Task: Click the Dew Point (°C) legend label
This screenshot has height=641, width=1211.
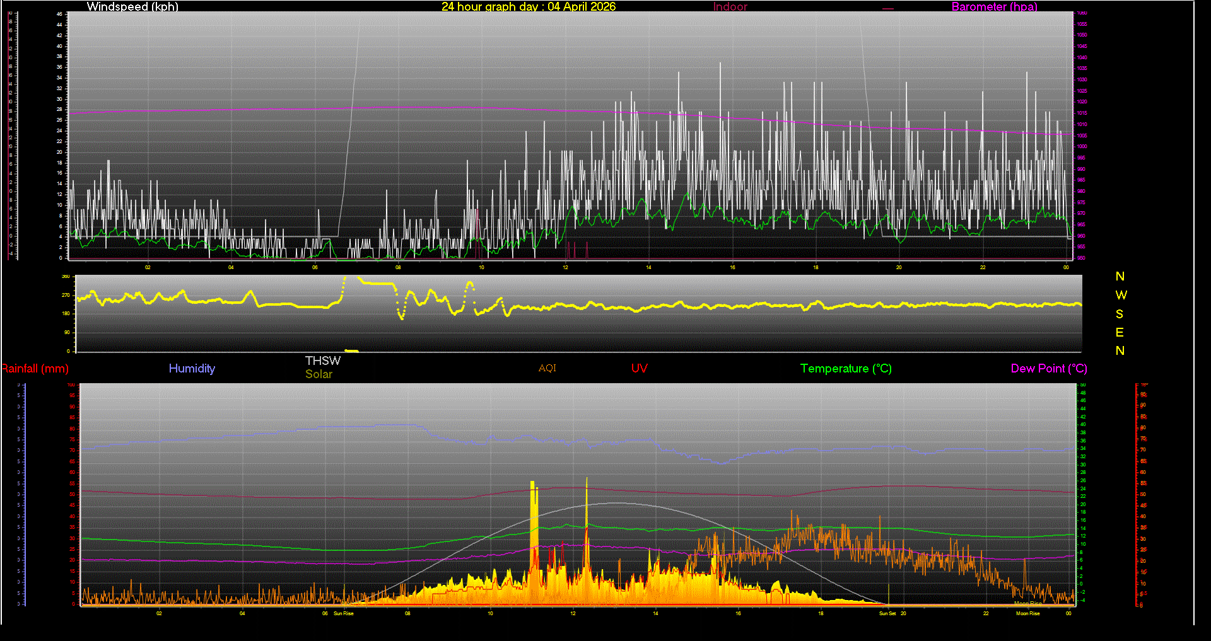Action: [x=1048, y=369]
